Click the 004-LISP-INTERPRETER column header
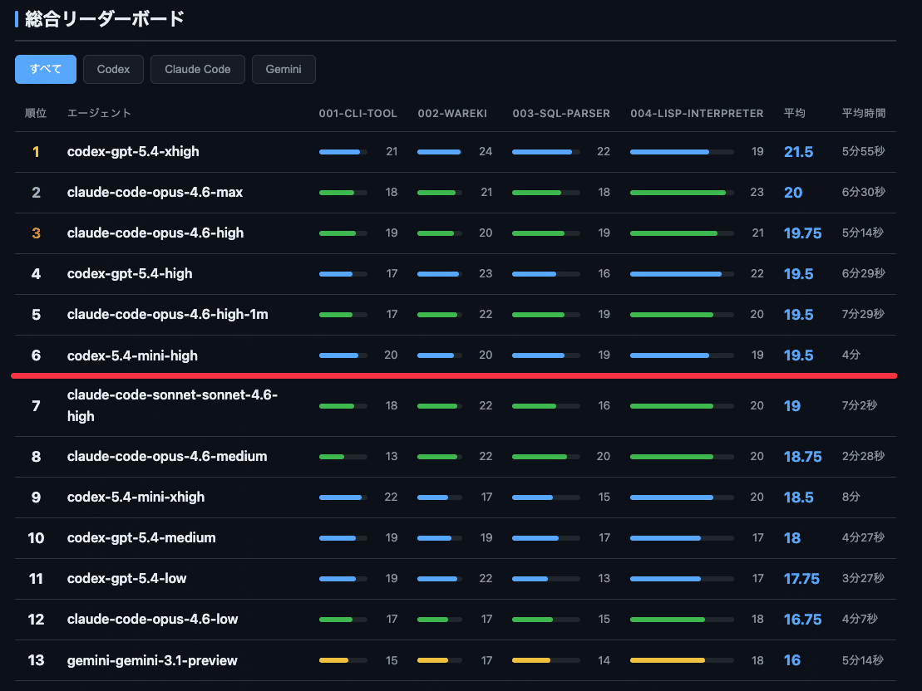 [697, 113]
